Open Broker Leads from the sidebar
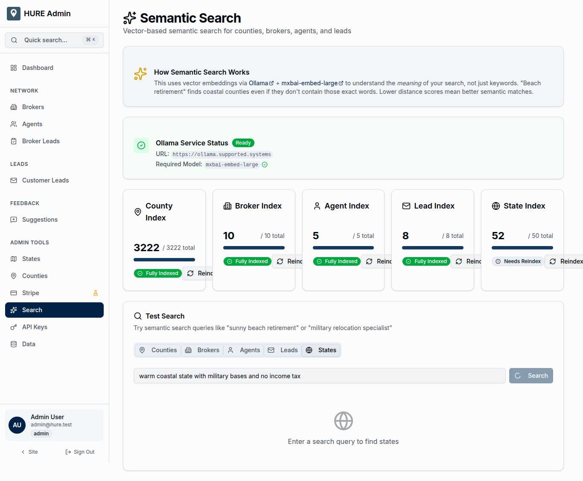The image size is (583, 481). pos(41,141)
